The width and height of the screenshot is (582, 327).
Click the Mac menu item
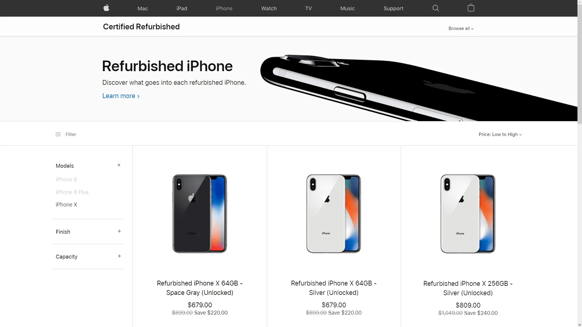[143, 8]
